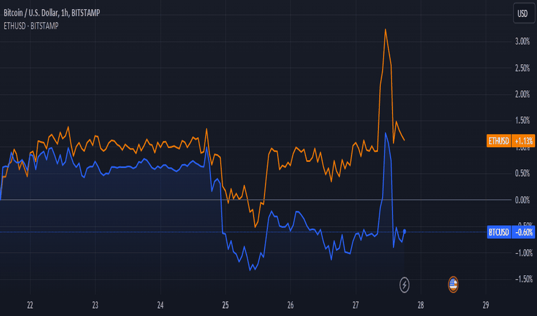Click date label 26 on time axis

290,306
